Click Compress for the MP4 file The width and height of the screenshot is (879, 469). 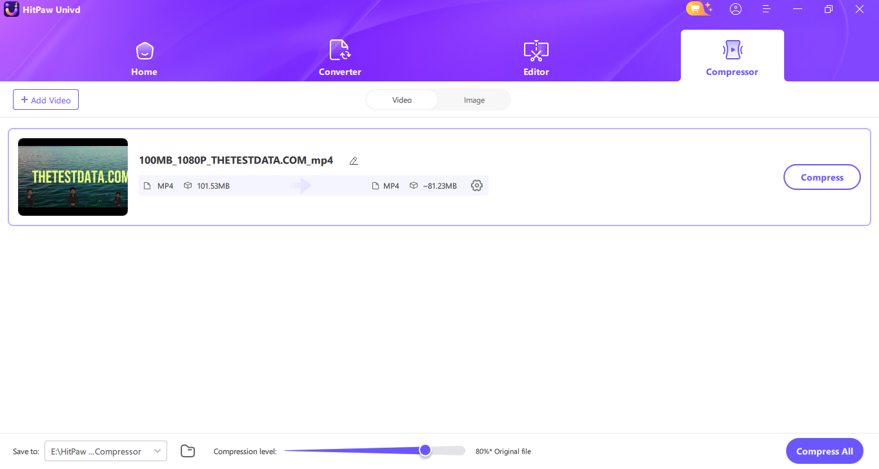click(x=822, y=177)
